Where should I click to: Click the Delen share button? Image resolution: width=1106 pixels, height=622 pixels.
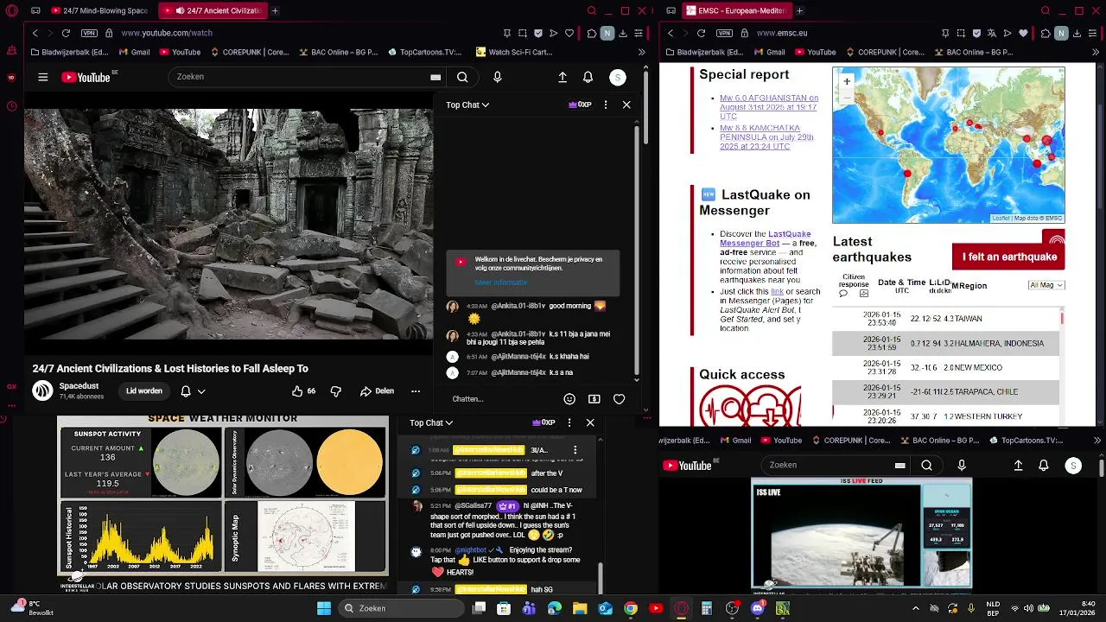coord(378,390)
